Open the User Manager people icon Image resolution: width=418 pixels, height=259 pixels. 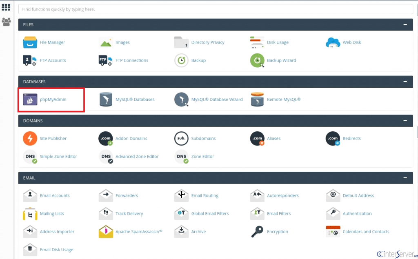tap(6, 22)
